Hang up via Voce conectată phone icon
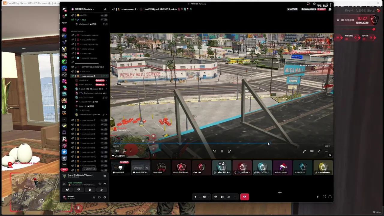 pyautogui.click(x=105, y=184)
